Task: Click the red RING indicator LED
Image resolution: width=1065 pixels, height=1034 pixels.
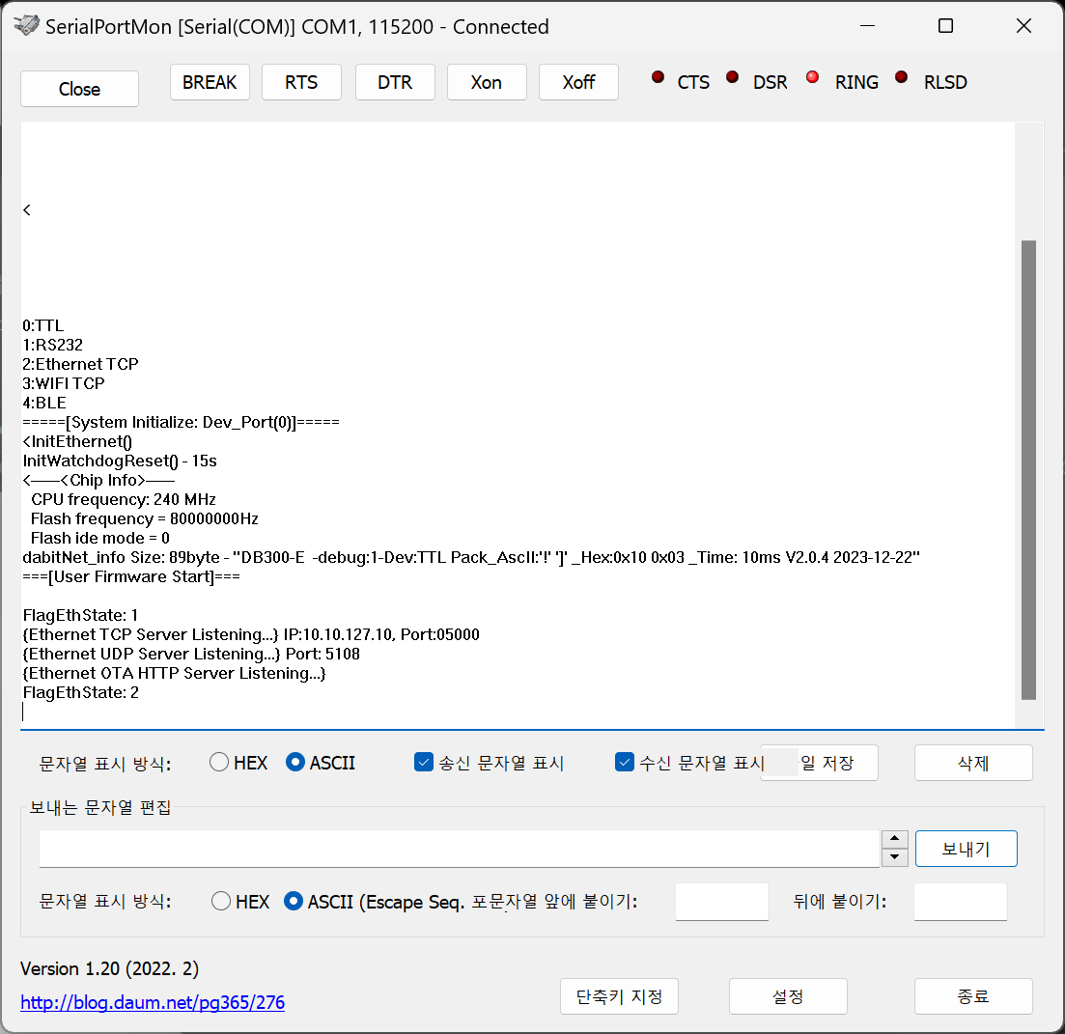Action: tap(812, 78)
